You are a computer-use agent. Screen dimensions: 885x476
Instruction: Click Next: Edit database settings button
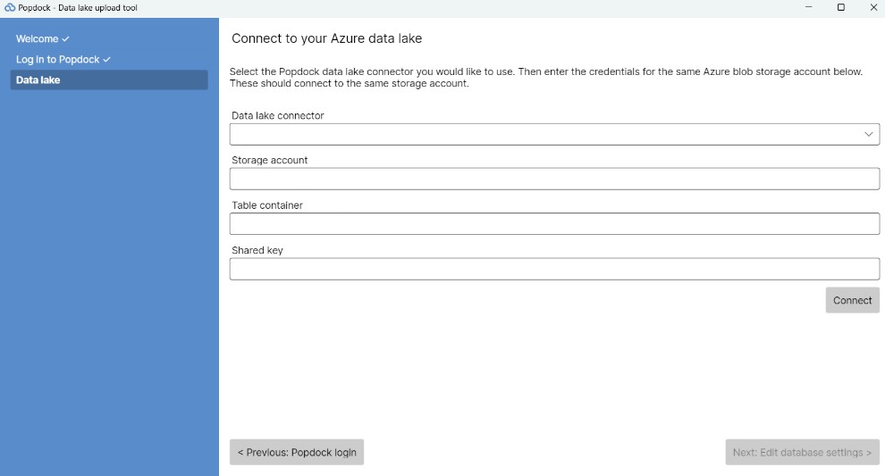802,452
